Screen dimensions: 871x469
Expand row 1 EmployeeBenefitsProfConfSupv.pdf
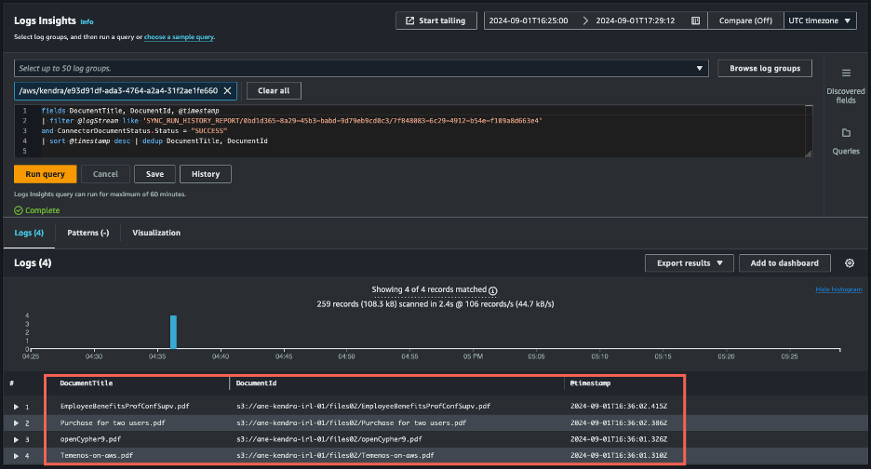pos(16,407)
